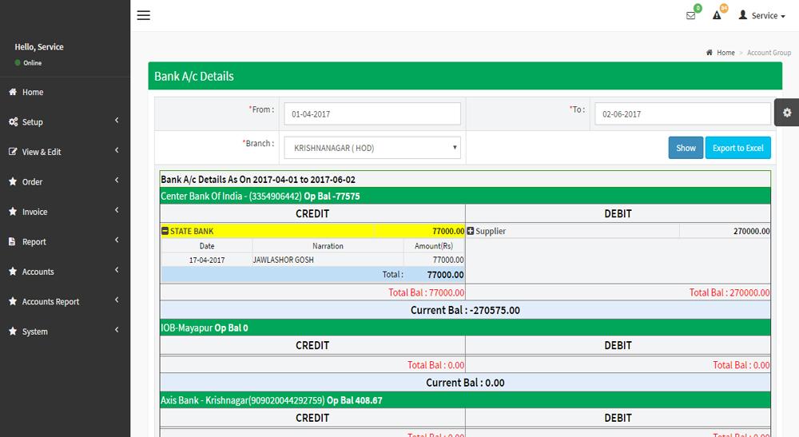The width and height of the screenshot is (799, 437).
Task: Click Current Bal : -270575.00 text
Action: (x=465, y=310)
